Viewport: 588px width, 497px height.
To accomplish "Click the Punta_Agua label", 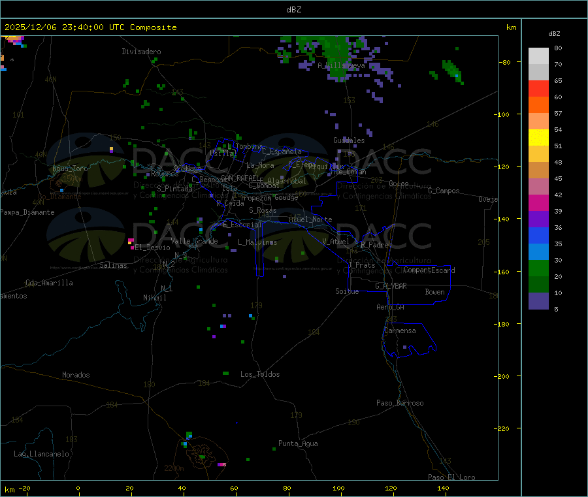I will [x=298, y=443].
